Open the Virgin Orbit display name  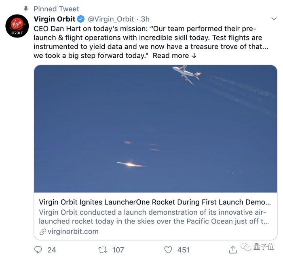pyautogui.click(x=55, y=19)
